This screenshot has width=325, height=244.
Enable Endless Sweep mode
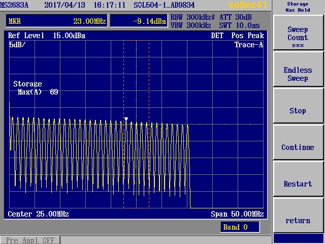pyautogui.click(x=298, y=69)
